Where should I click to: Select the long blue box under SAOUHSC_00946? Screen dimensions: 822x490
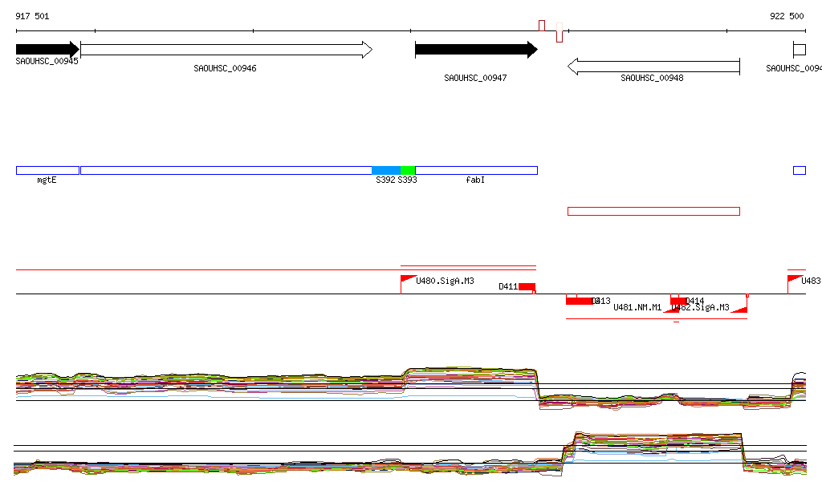point(226,170)
